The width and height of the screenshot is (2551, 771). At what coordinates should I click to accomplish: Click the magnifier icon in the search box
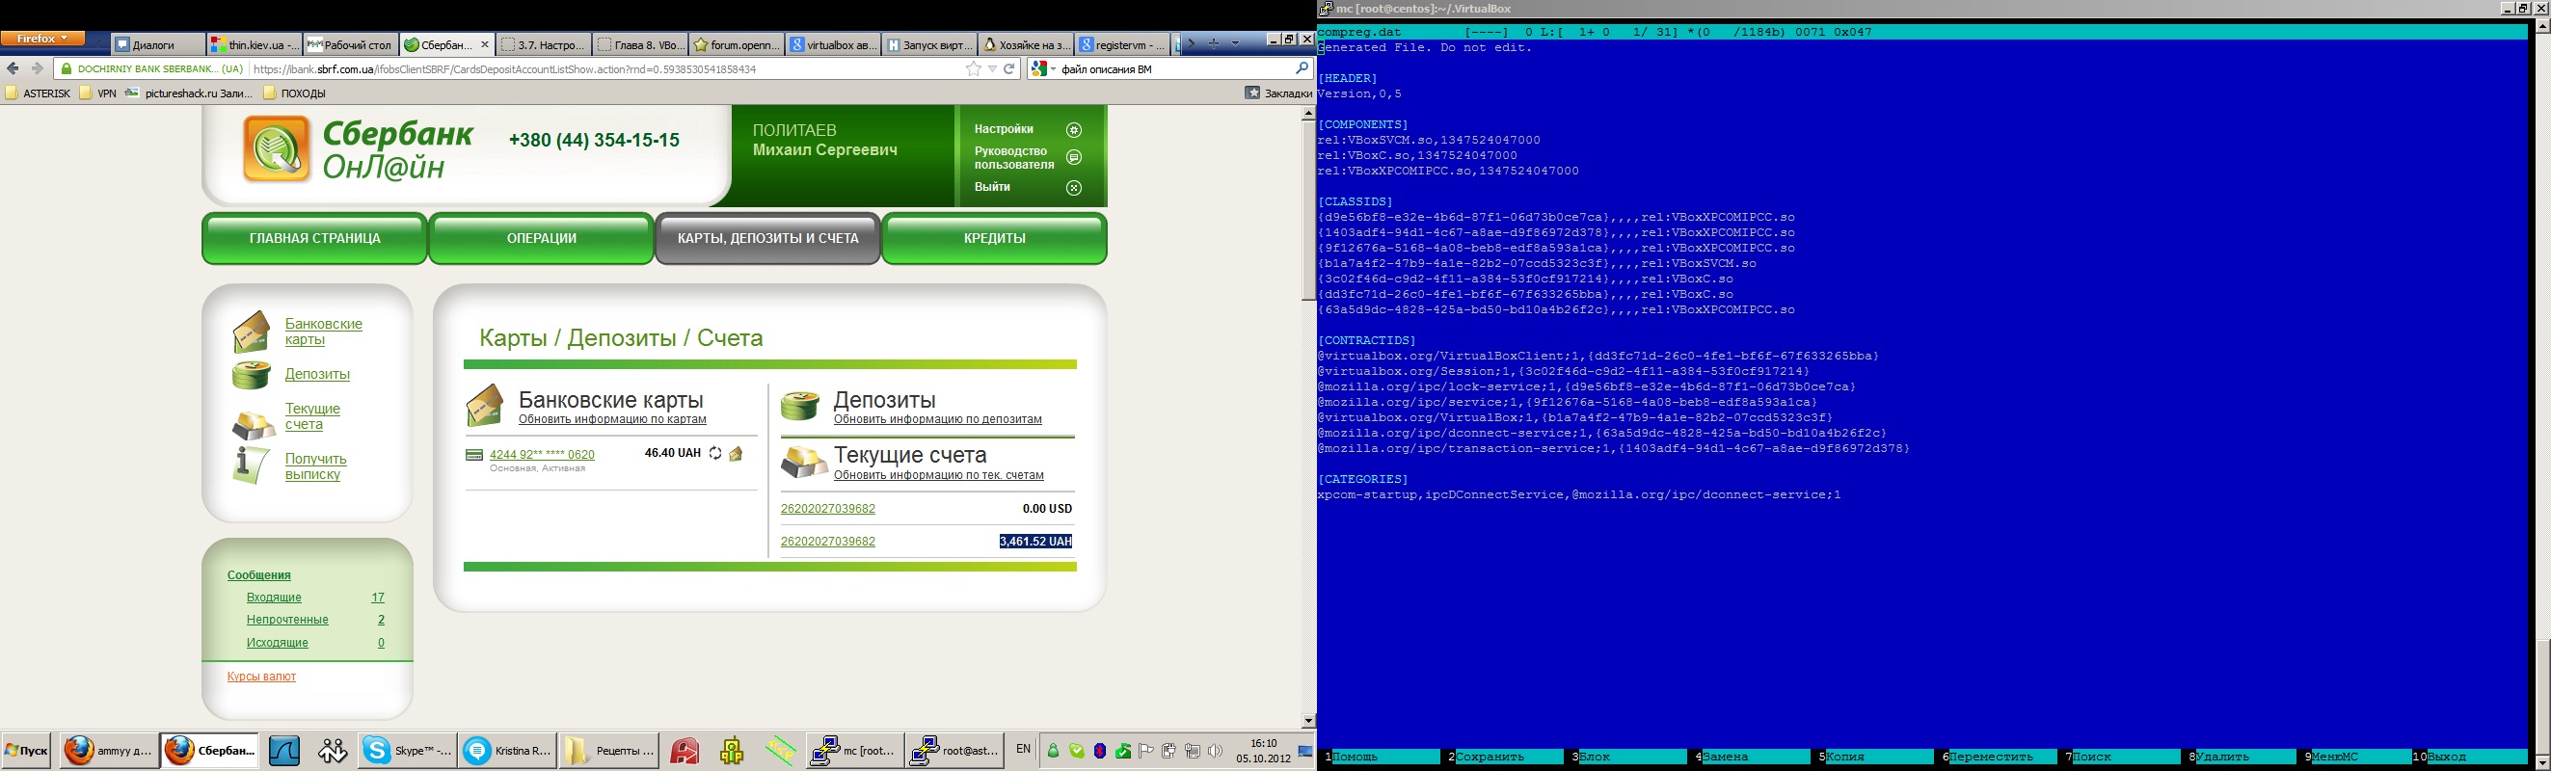(x=1302, y=69)
